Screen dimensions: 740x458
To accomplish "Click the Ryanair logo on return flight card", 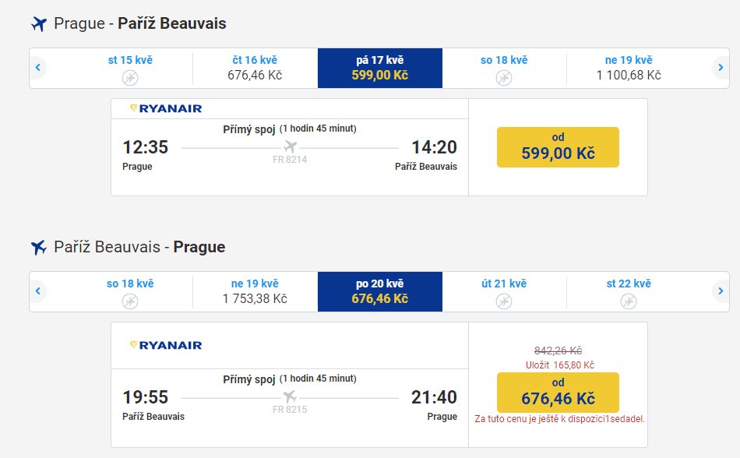I will coord(166,345).
